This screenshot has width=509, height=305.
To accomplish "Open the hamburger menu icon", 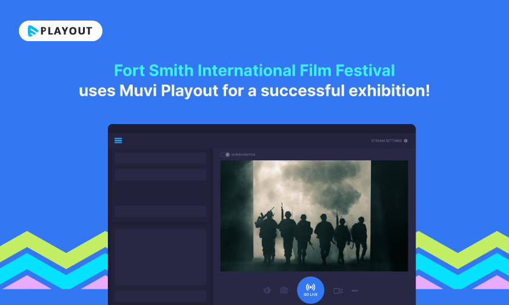I will coord(118,140).
